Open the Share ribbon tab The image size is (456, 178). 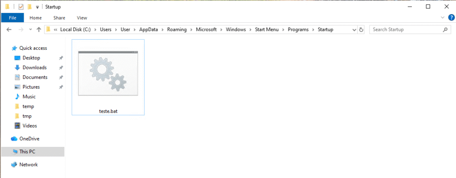[x=59, y=18]
